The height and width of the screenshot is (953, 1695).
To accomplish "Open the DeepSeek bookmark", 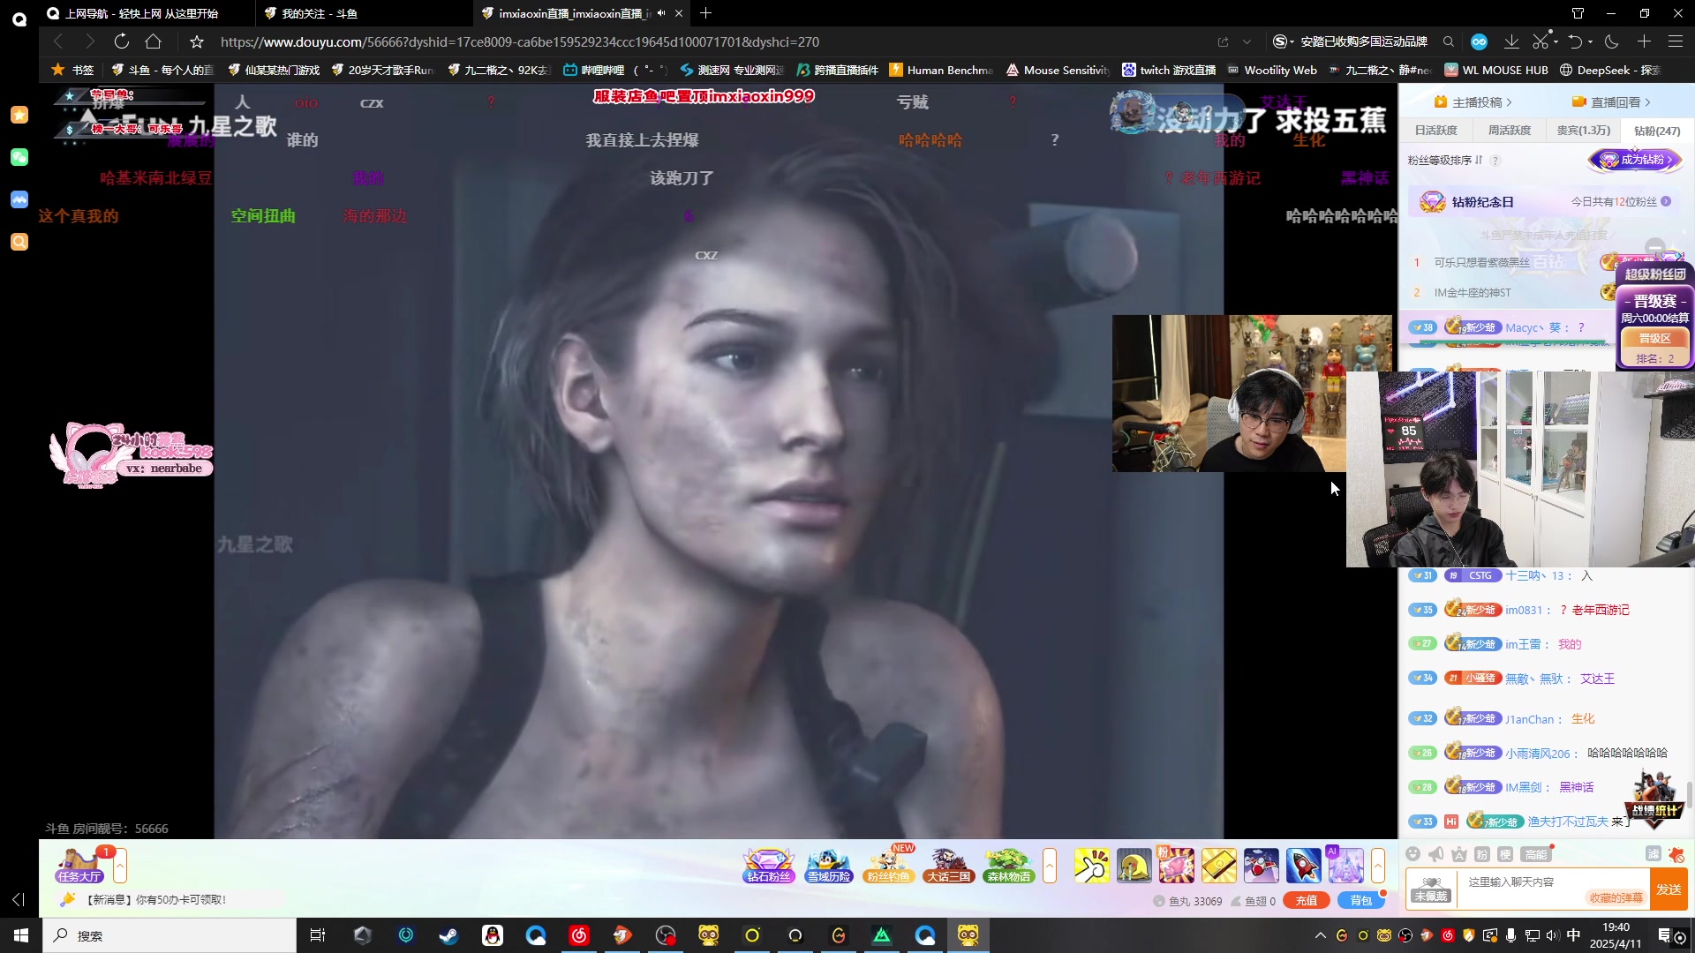I will (x=1610, y=70).
